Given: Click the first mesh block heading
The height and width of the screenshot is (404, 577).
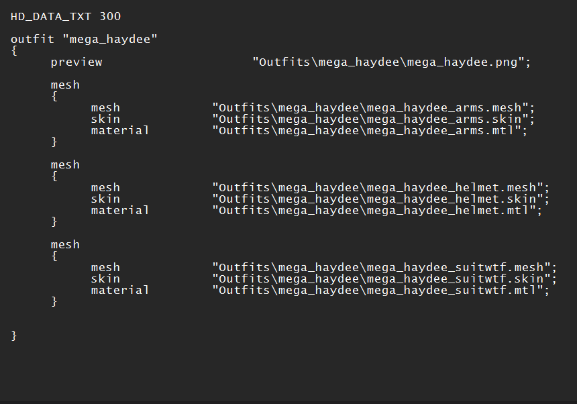Looking at the screenshot, I should click(65, 85).
